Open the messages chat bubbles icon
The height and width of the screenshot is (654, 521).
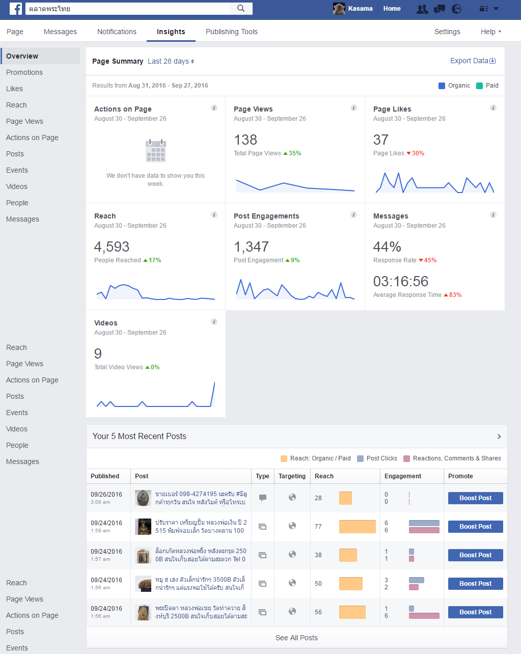440,9
